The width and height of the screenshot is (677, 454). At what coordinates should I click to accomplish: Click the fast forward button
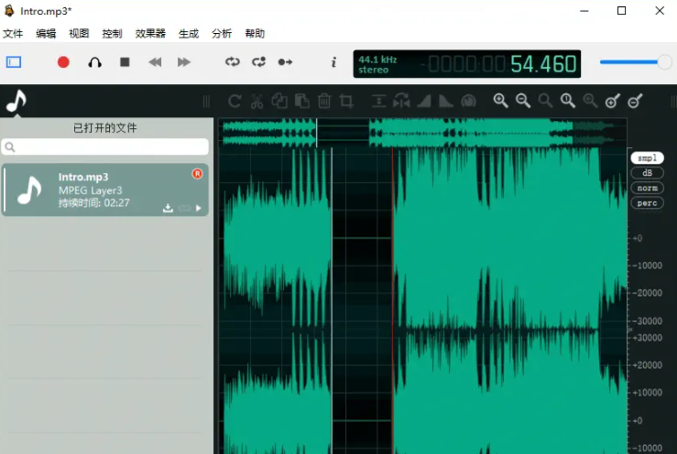point(184,62)
